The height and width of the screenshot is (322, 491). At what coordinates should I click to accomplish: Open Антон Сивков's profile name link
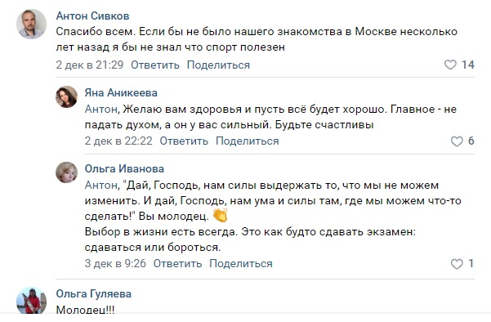click(x=92, y=16)
